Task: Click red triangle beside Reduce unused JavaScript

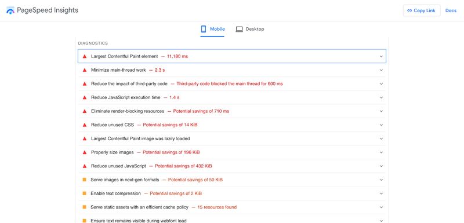Action: tap(85, 166)
